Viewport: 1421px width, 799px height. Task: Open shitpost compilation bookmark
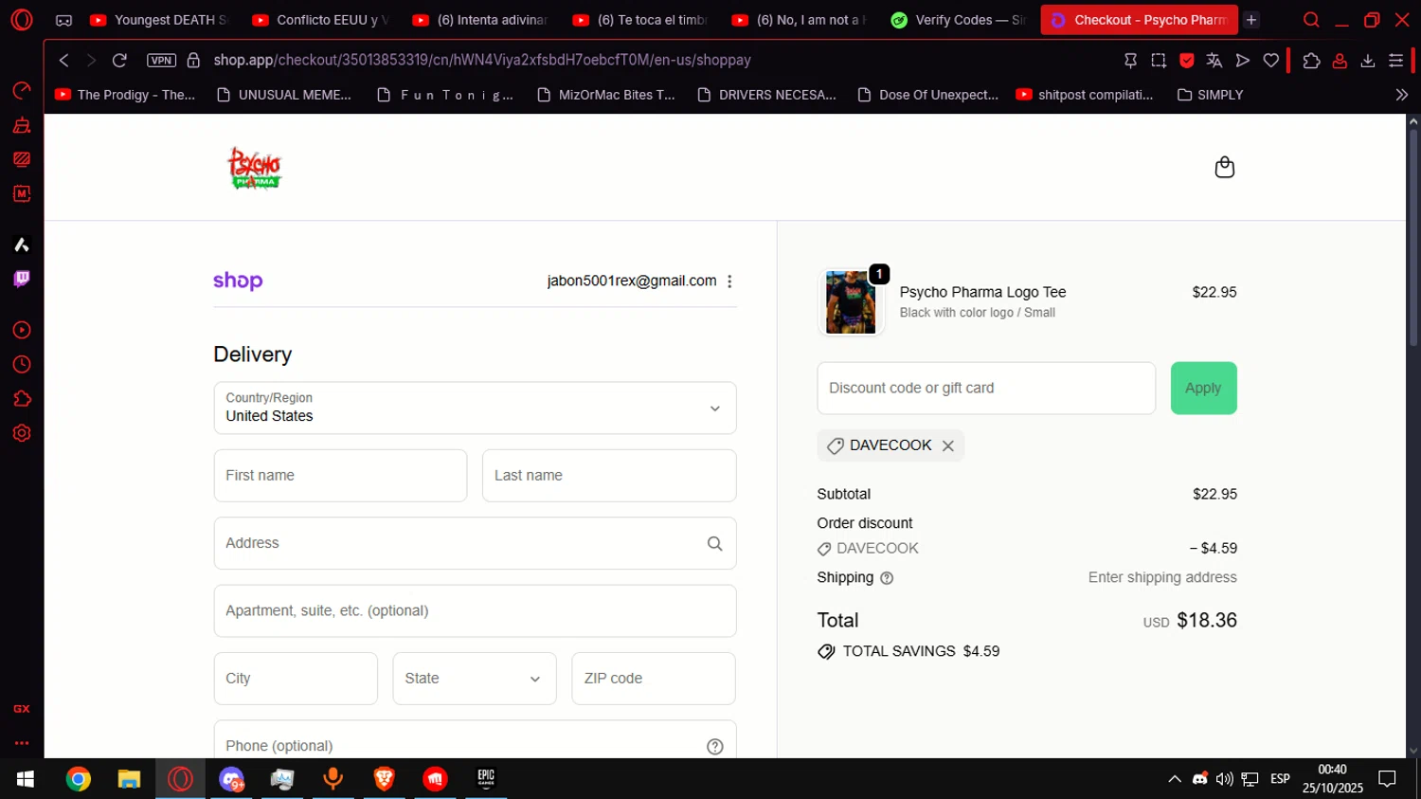[x=1085, y=95]
